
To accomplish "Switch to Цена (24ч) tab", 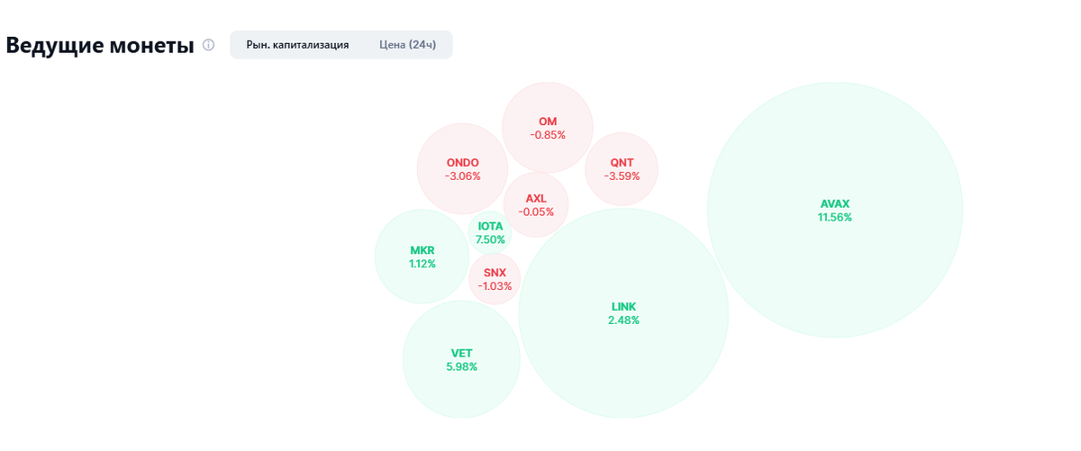I will point(407,45).
